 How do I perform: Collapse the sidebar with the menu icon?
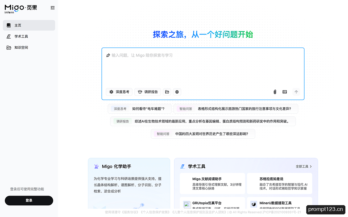click(52, 8)
